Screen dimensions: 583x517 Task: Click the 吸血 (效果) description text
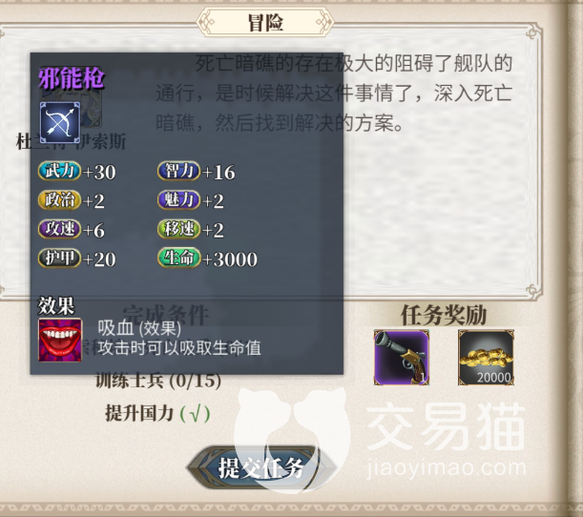coord(139,328)
